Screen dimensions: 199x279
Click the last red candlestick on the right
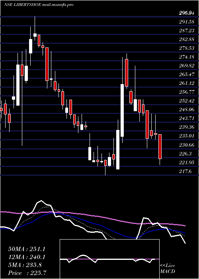[x=160, y=147]
